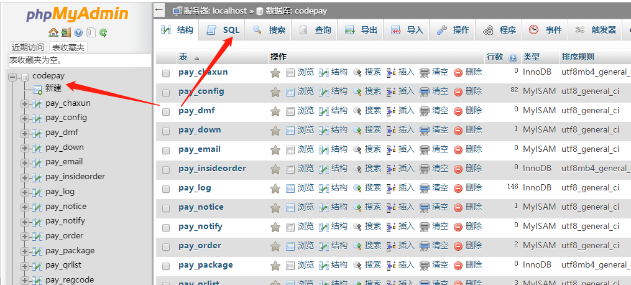
Task: Click the green reload navigation icon
Action: [103, 32]
